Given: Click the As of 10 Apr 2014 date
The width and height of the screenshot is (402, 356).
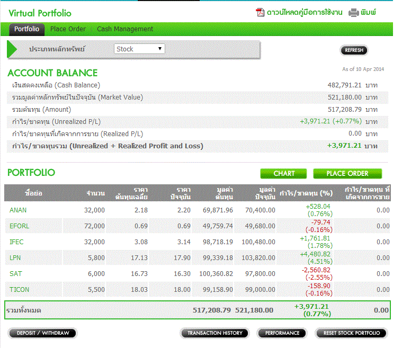Looking at the screenshot, I should point(363,69).
